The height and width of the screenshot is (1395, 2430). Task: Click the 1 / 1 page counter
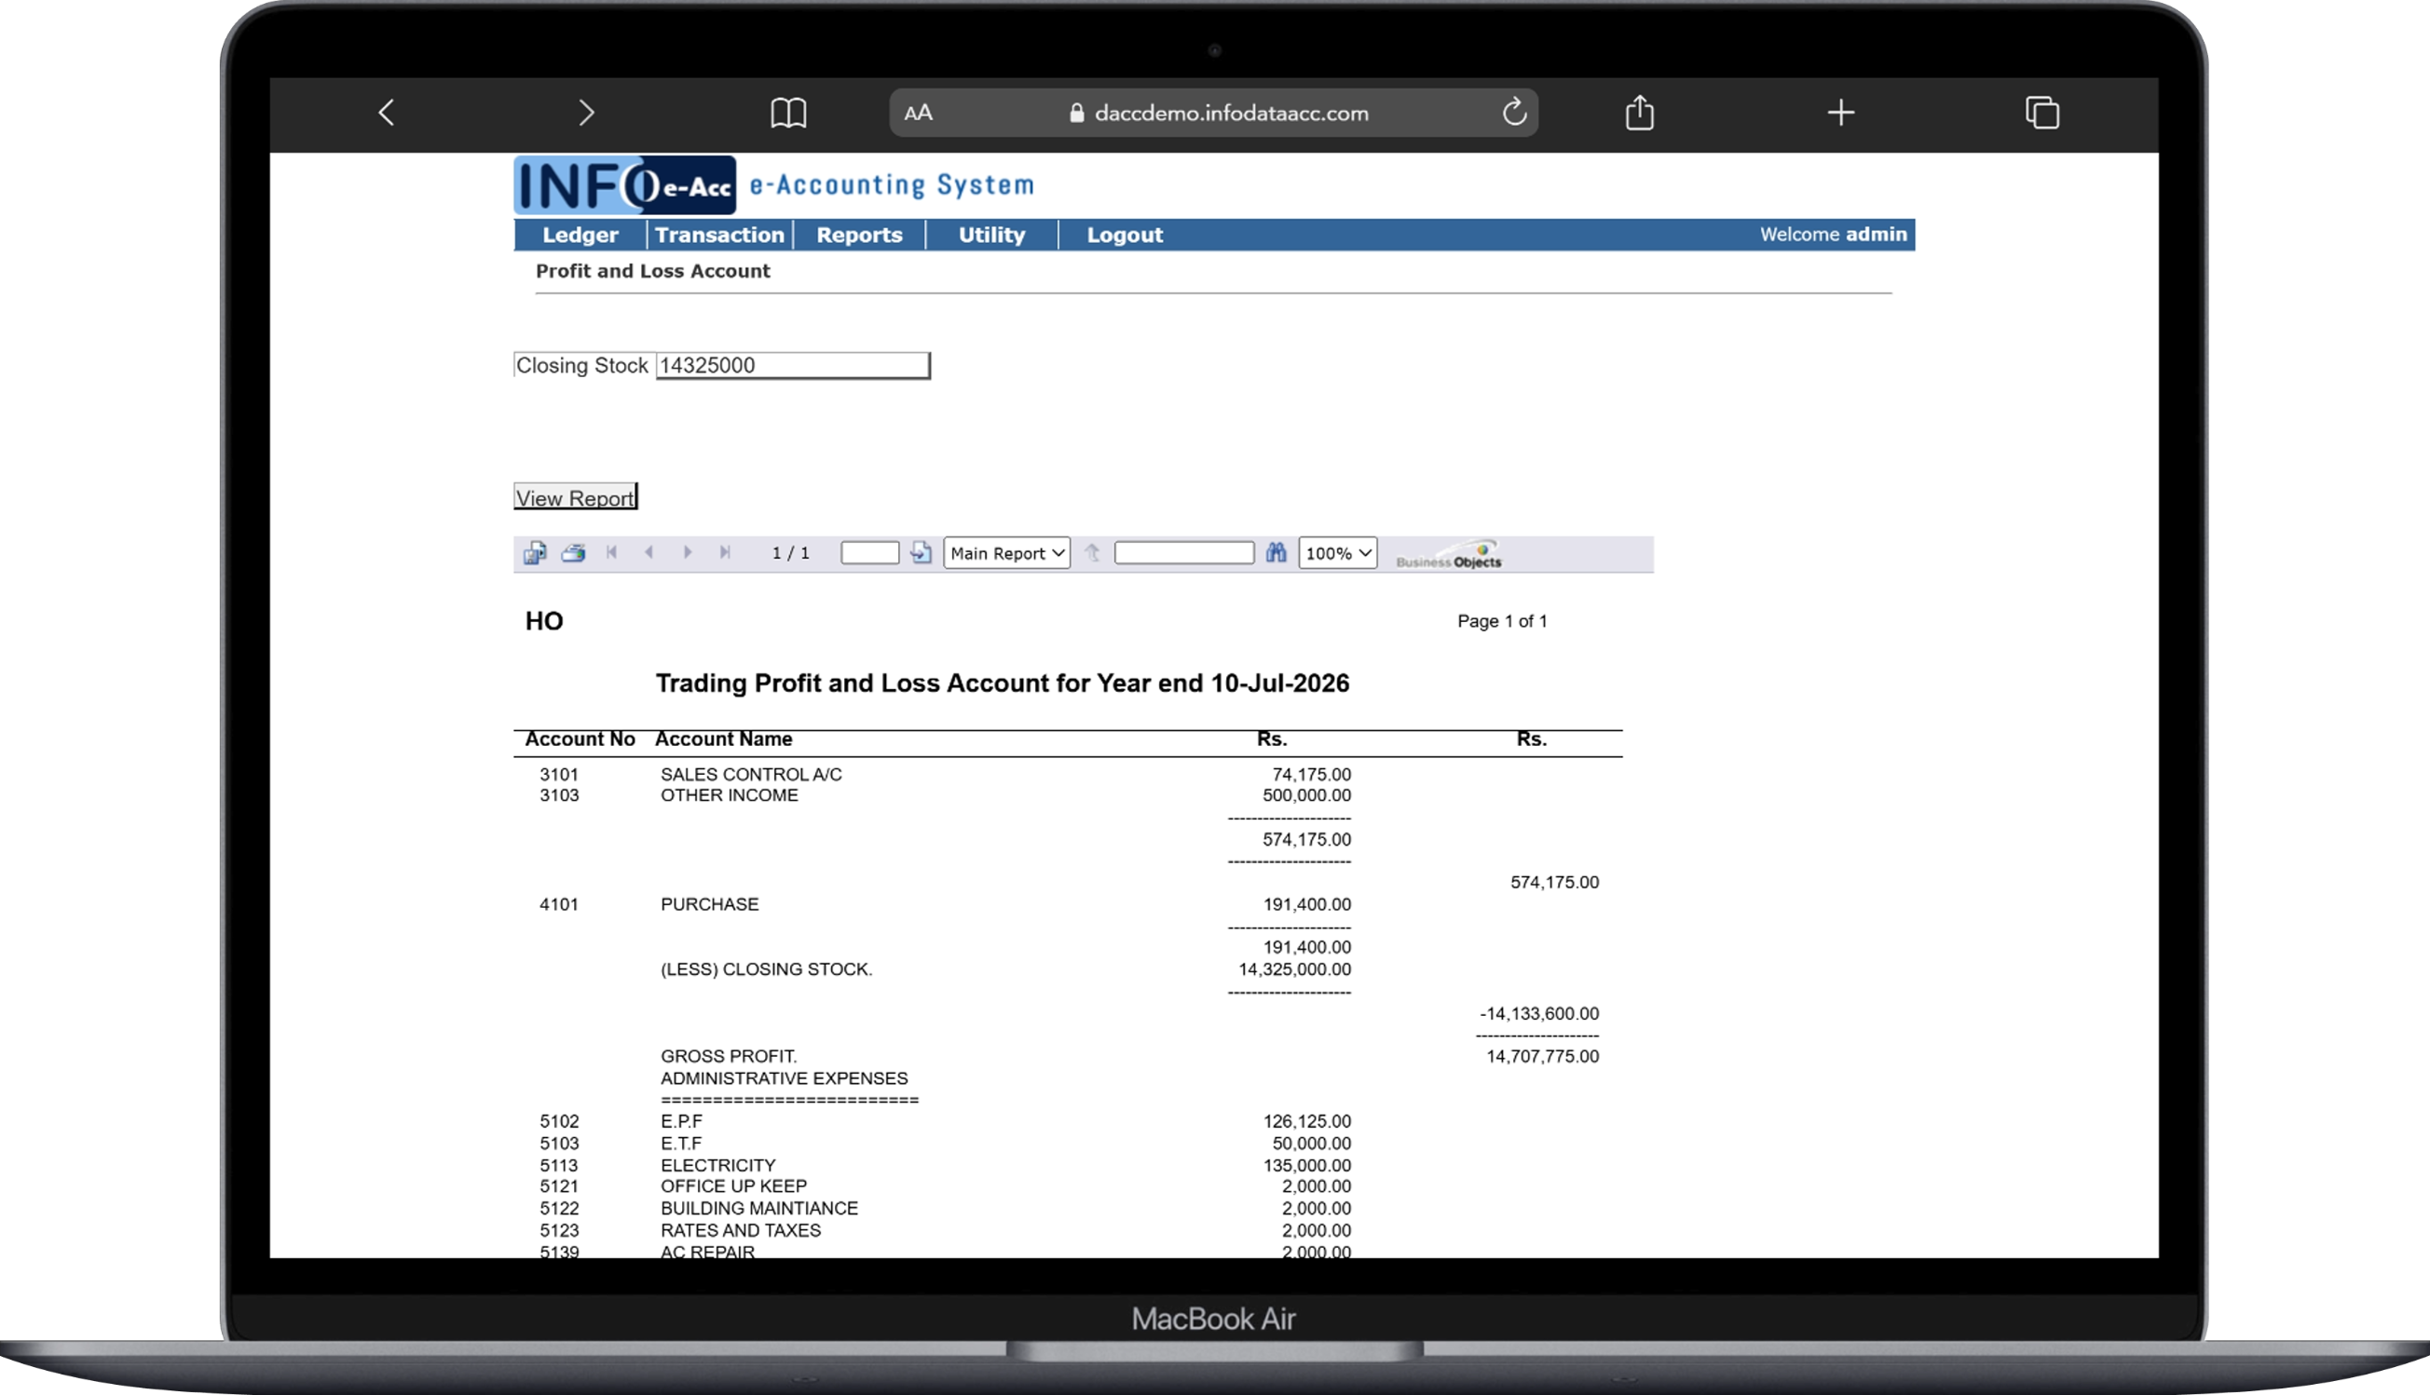click(x=791, y=553)
